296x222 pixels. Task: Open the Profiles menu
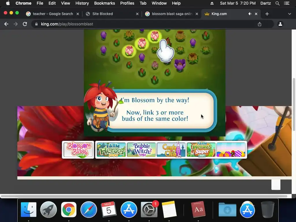[x=127, y=3]
